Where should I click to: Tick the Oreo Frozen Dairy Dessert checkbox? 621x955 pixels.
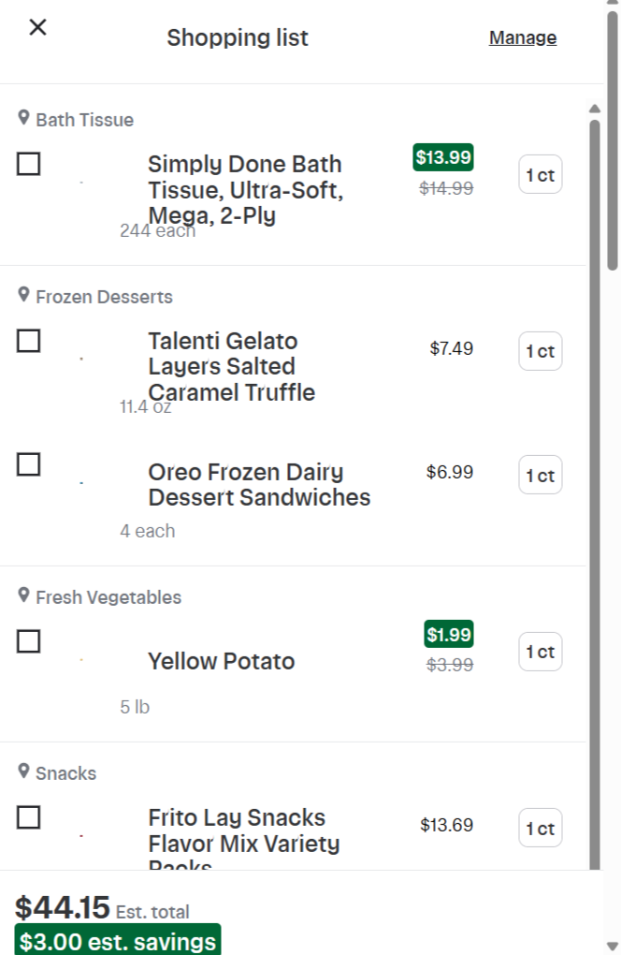tap(29, 464)
